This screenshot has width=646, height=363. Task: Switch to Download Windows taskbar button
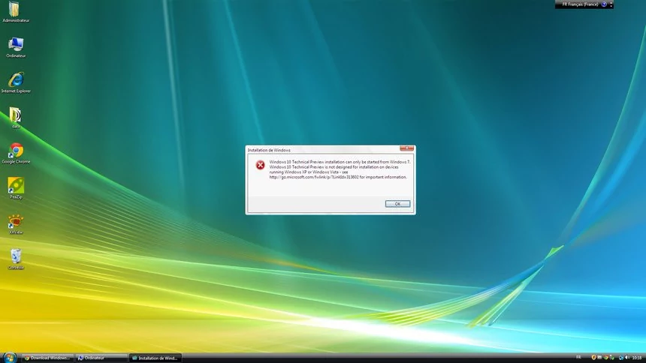pyautogui.click(x=47, y=358)
